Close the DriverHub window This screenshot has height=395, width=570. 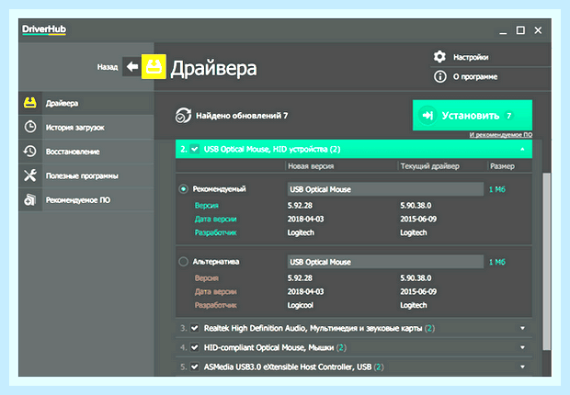[538, 30]
